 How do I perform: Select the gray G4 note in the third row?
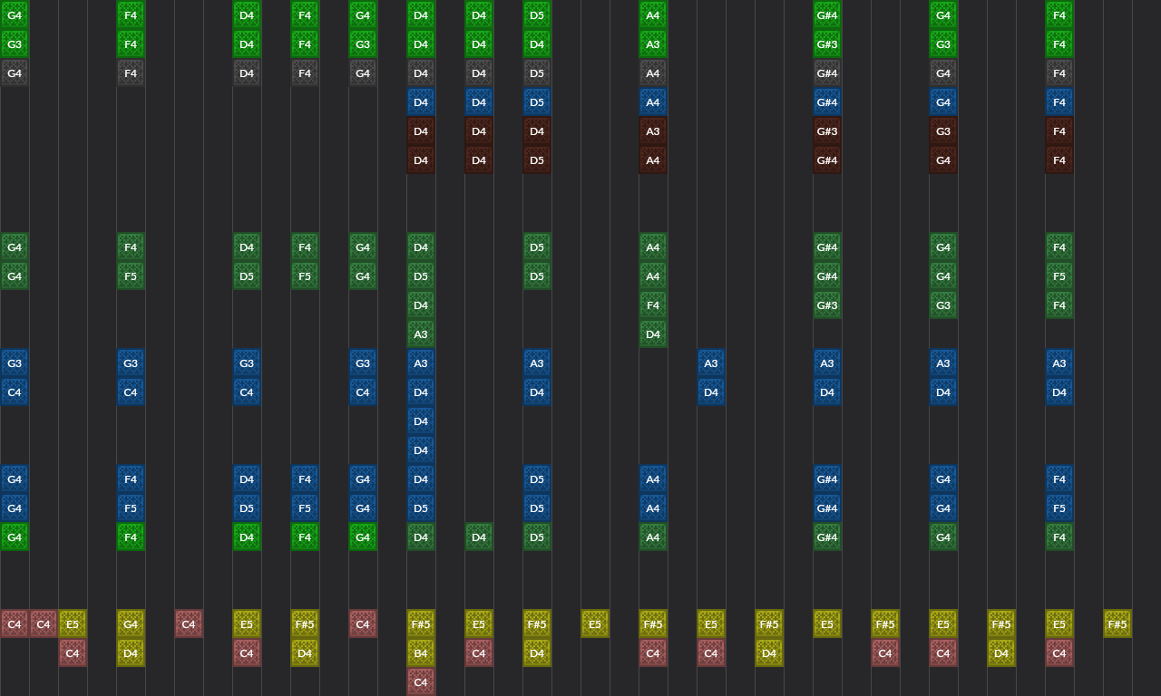(15, 72)
